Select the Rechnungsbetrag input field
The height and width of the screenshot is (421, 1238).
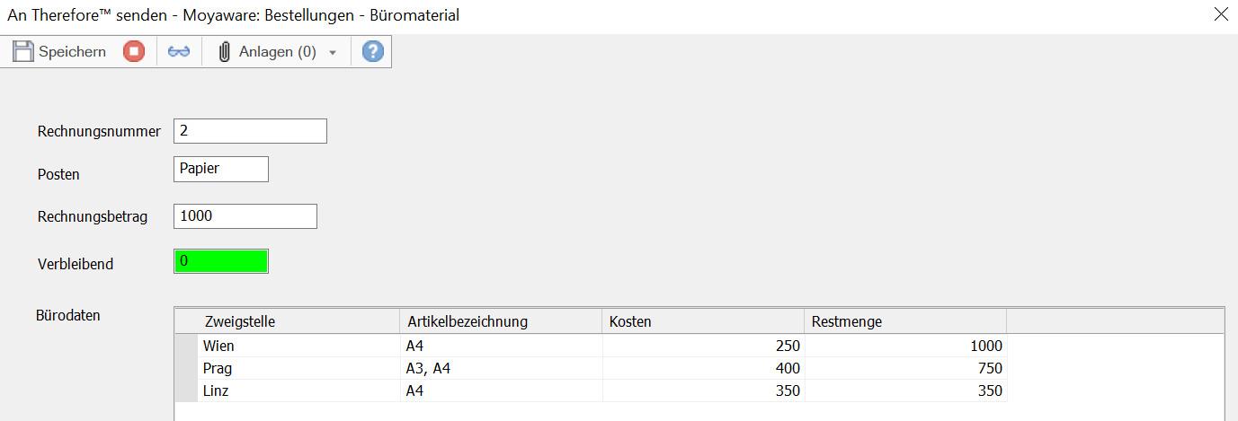click(245, 216)
